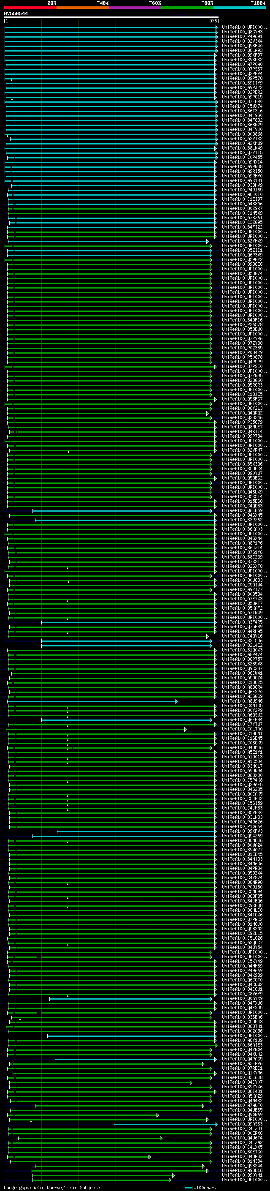Click the orange ~40% legend color segment
This screenshot has height=1191, width=270.
point(83,8)
